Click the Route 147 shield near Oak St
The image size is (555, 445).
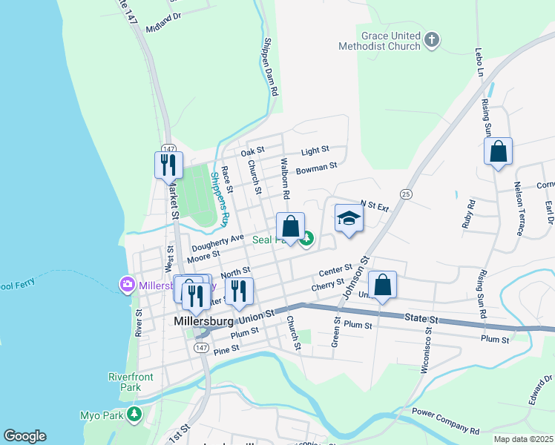168,148
